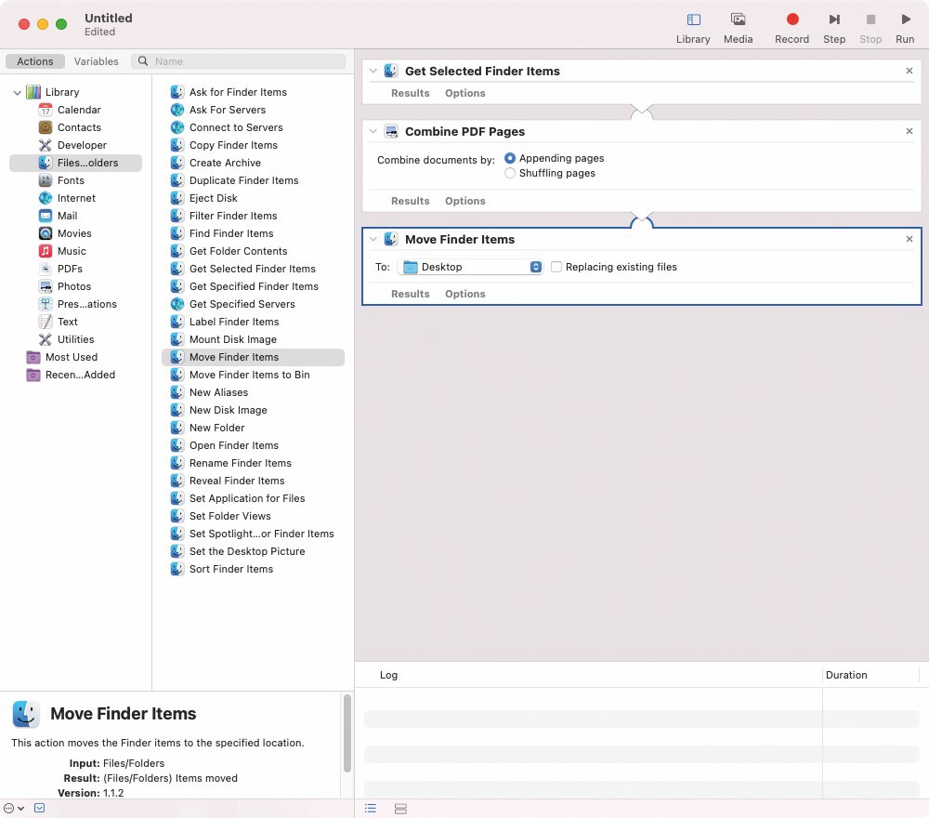Collapse the Move Finder Items action
929x818 pixels.
373,240
